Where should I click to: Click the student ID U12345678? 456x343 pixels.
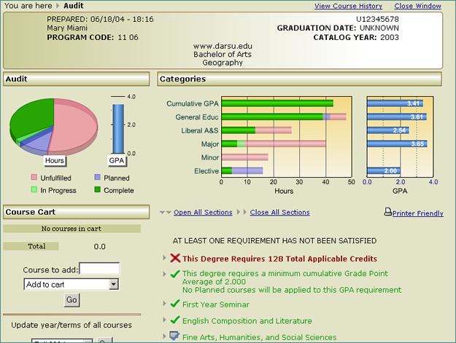click(377, 19)
